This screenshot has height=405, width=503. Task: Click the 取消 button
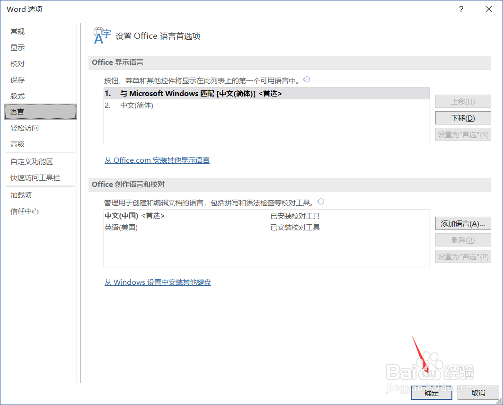tap(478, 393)
